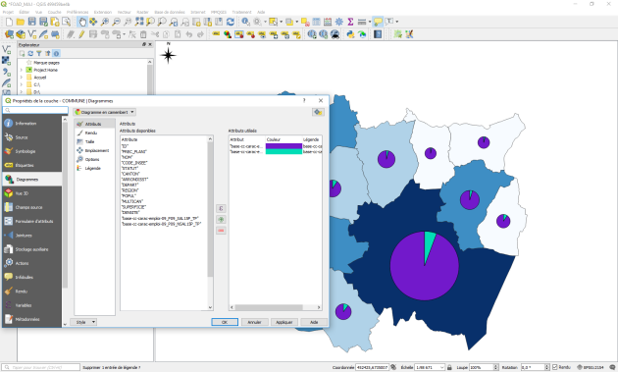
Task: Click the turquoise color swatch in Attributs utilisés
Action: [x=283, y=151]
